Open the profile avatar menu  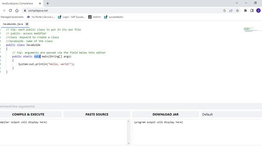[x=258, y=11]
